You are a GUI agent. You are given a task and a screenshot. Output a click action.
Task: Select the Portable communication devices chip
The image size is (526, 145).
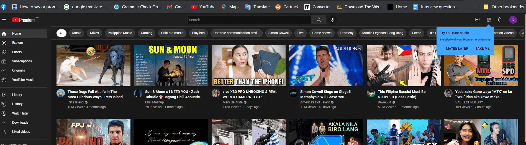(x=236, y=33)
